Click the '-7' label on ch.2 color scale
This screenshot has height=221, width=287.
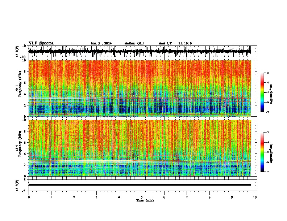[267, 172]
